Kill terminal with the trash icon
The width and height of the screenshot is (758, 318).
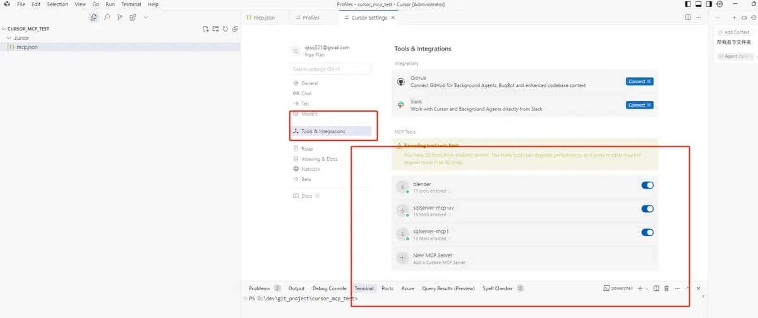[666, 288]
